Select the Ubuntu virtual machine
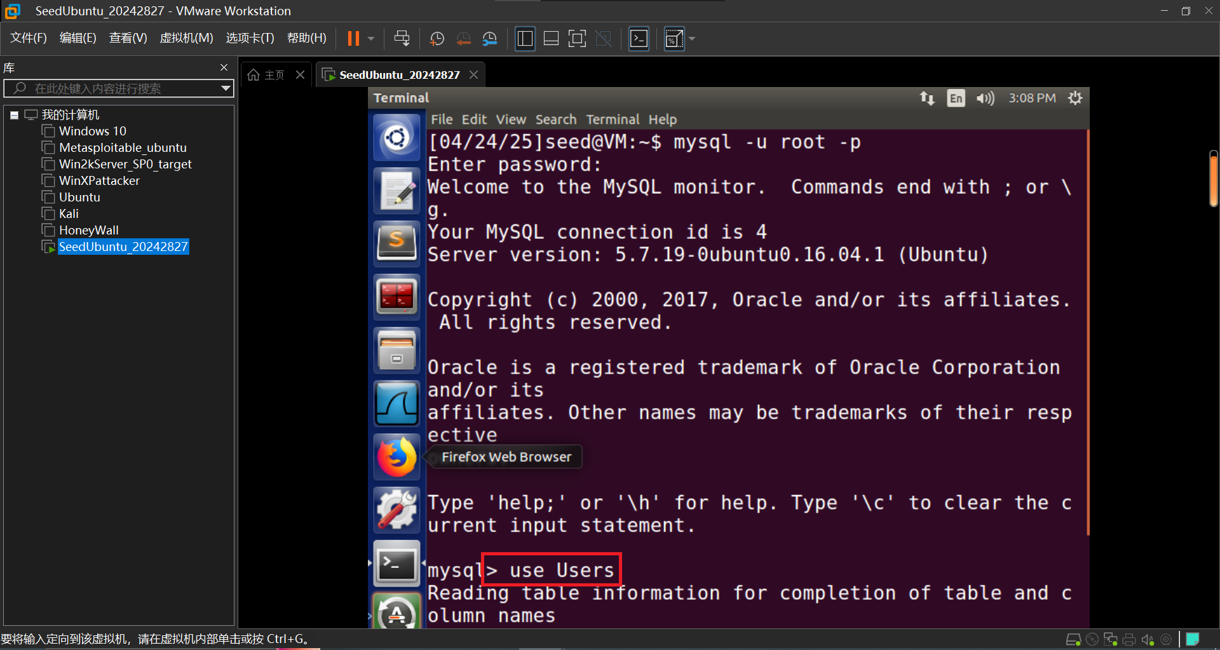 [79, 197]
